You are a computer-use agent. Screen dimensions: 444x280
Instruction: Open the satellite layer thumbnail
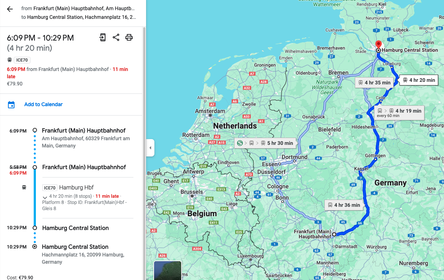[x=167, y=271]
